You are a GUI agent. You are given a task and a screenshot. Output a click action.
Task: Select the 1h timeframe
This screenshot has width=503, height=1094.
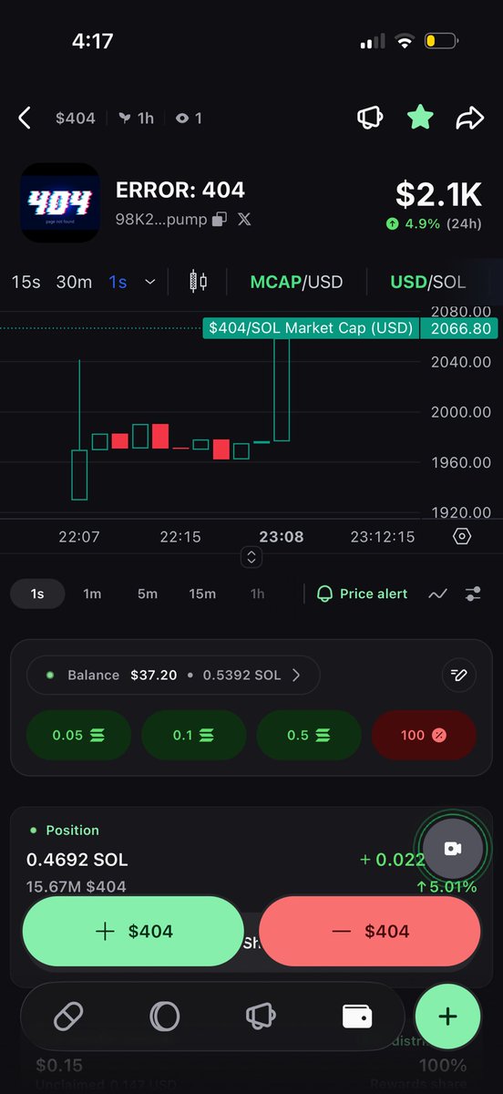click(x=258, y=593)
